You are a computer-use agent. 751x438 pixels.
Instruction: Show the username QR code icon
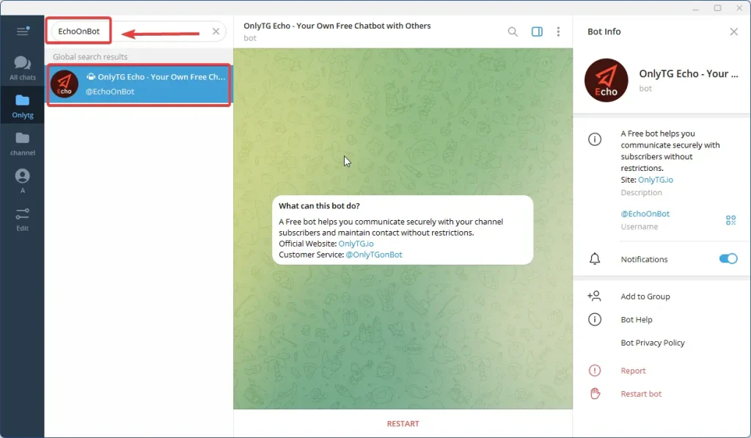(x=730, y=220)
